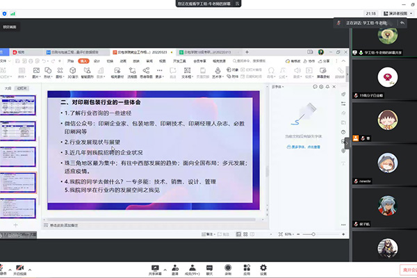Toggle the 静音 mute microphone button
Viewport: 417px width, 278px height.
tap(3, 267)
